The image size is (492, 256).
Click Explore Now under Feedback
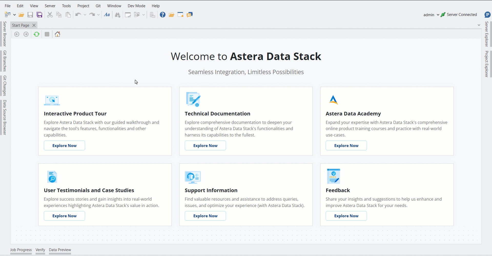(x=346, y=216)
